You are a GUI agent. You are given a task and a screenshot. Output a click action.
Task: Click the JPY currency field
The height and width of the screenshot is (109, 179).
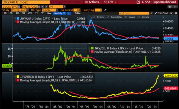[x=56, y=7]
